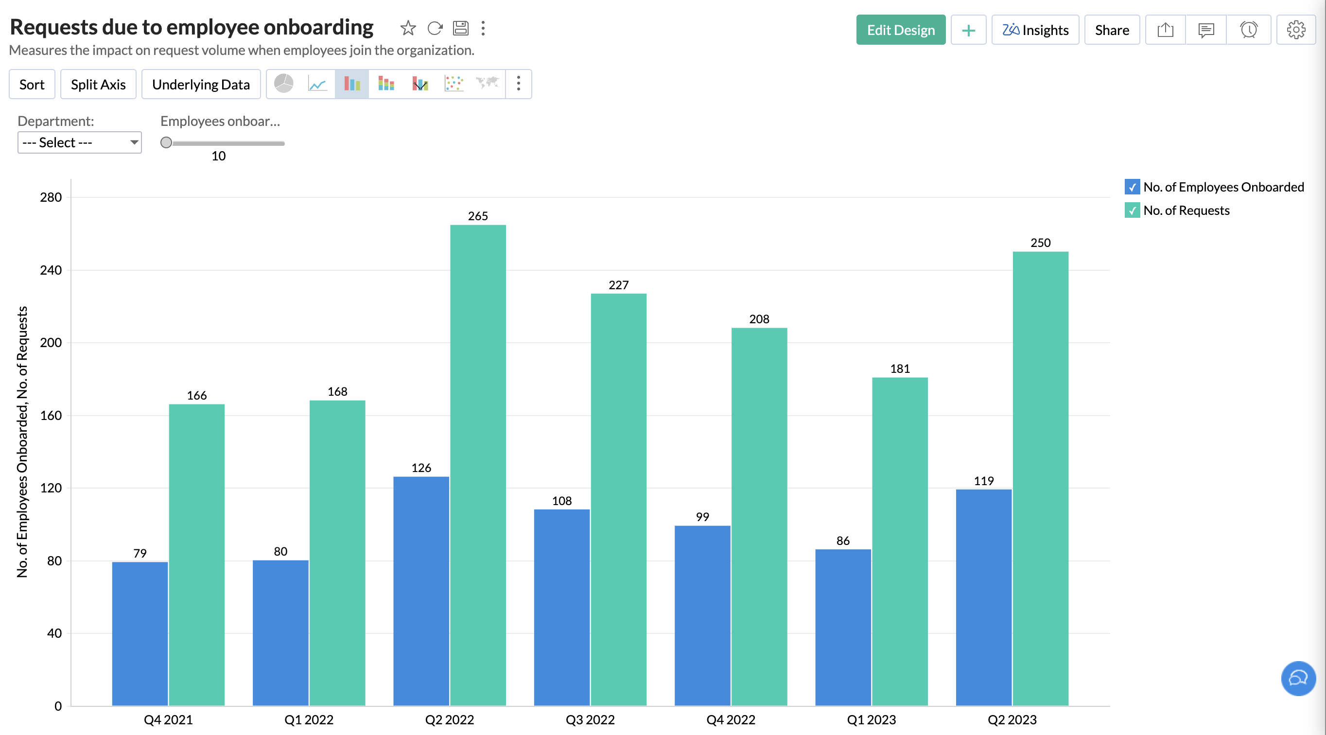1326x735 pixels.
Task: Uncheck No. of Requests legend checkbox
Action: pyautogui.click(x=1132, y=210)
